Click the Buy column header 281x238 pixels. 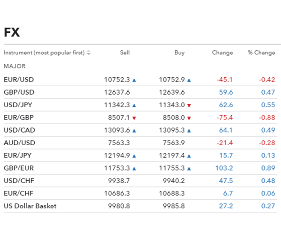tap(179, 53)
